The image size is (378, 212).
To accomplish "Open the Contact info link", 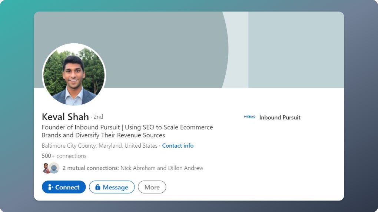I will (178, 145).
